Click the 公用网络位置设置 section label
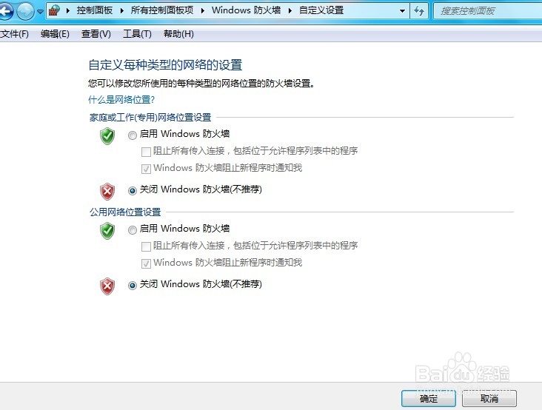Image resolution: width=542 pixels, height=410 pixels. click(x=125, y=212)
